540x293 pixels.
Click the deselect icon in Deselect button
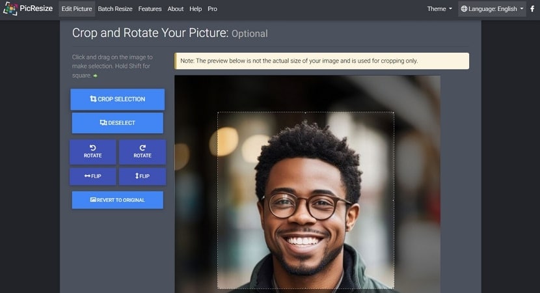point(103,122)
